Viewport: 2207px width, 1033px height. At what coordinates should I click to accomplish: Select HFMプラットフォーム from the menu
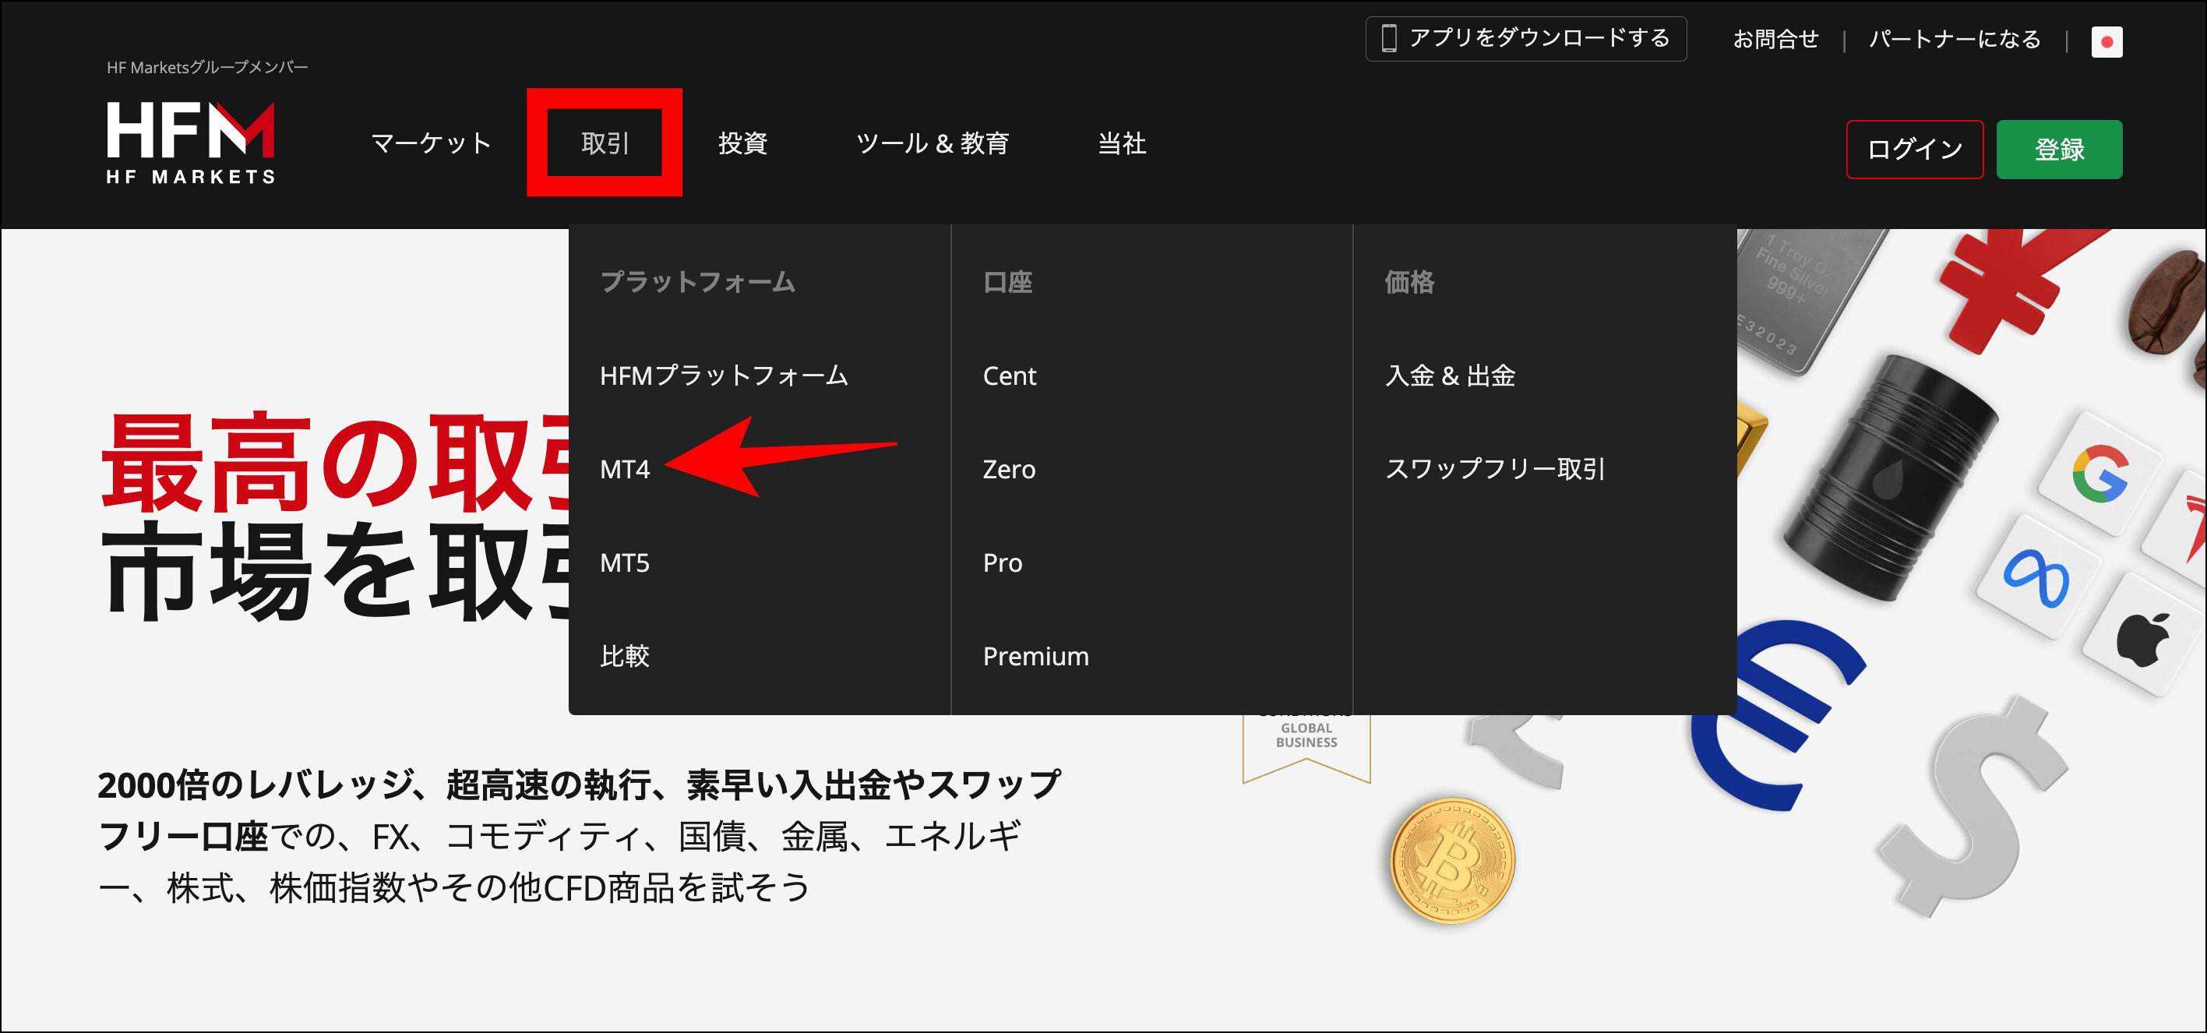pos(725,375)
